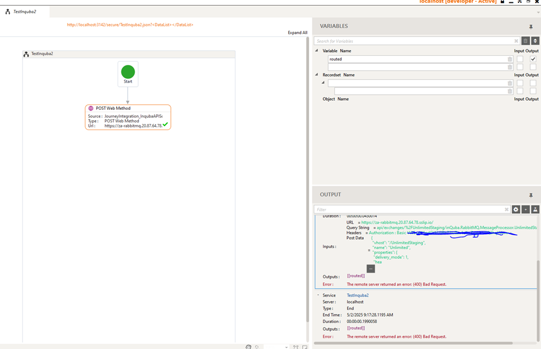
Task: Click the Query String api/exchanges value
Action: pyautogui.click(x=456, y=228)
